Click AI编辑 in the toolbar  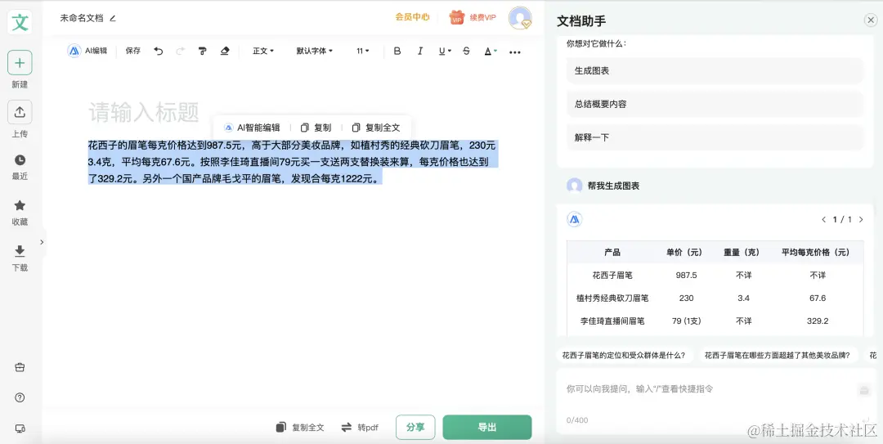(x=87, y=51)
